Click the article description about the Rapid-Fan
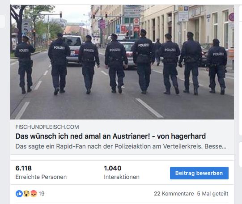 pos(121,146)
